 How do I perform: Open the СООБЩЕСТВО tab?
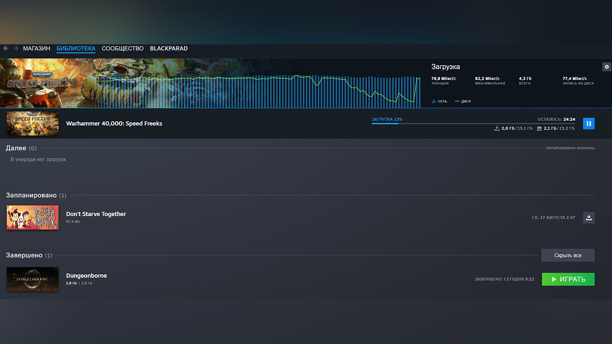122,48
